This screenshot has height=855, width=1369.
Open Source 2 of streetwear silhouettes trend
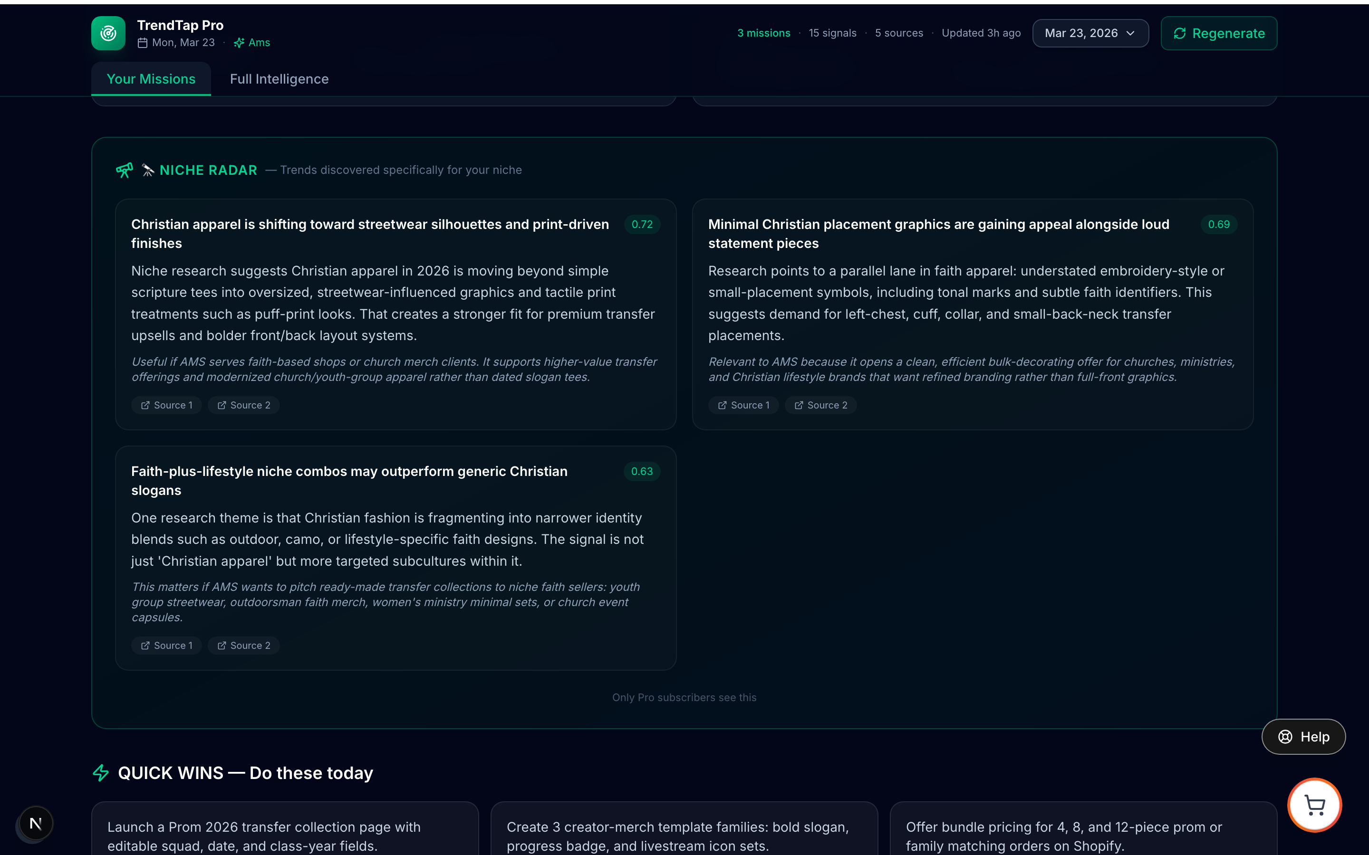pyautogui.click(x=243, y=405)
